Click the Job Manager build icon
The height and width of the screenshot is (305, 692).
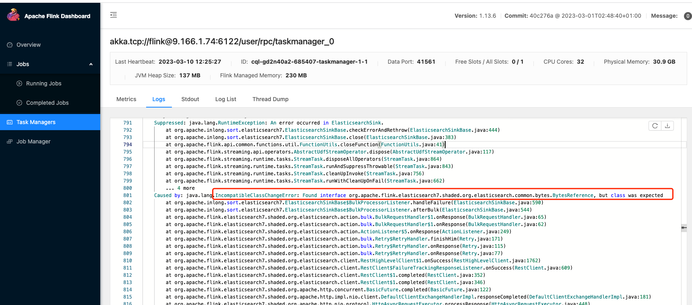[10, 141]
